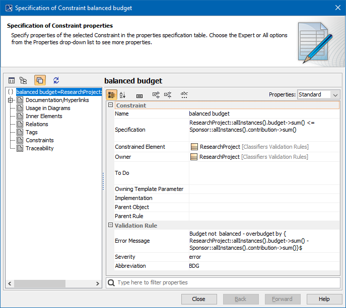This screenshot has height=308, width=346.
Task: Click the expand all categories icon
Action: coord(156,94)
